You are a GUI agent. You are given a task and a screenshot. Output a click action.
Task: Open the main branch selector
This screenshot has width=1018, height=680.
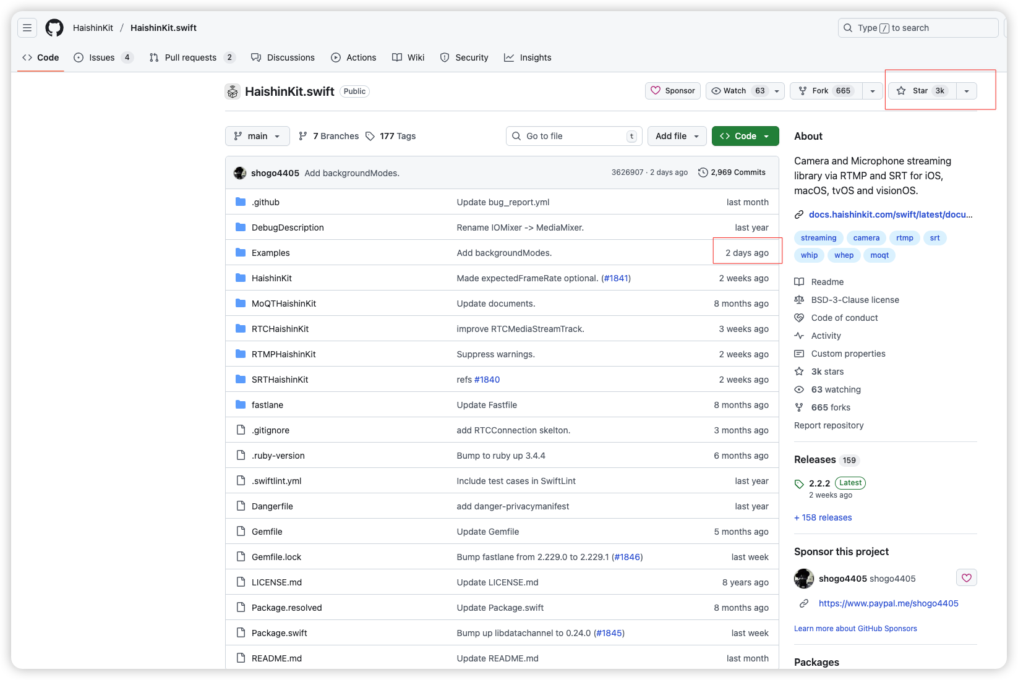click(x=257, y=136)
